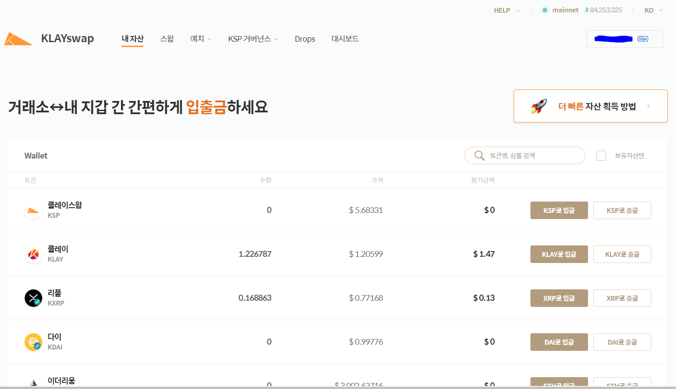Image resolution: width=676 pixels, height=389 pixels.
Task: Enable the 보유자산만 checkbox
Action: click(x=601, y=155)
